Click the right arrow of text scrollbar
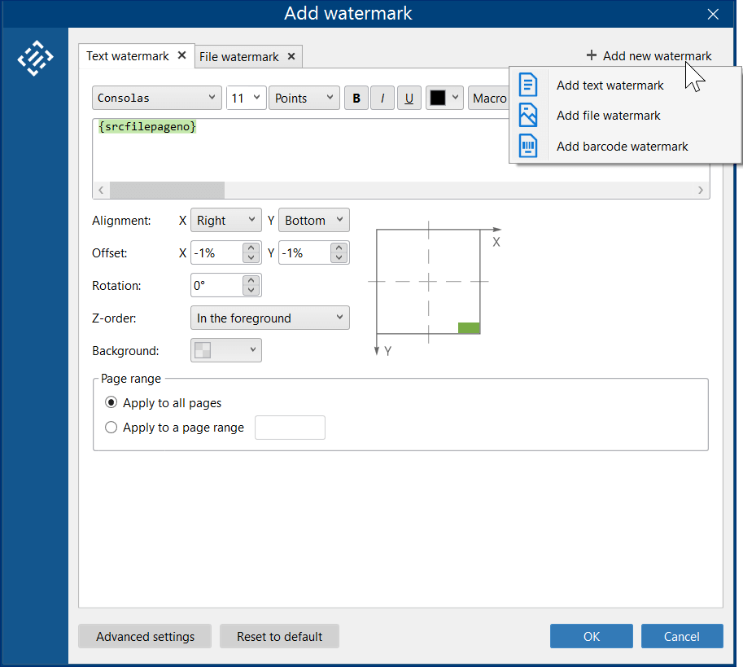 [x=701, y=190]
